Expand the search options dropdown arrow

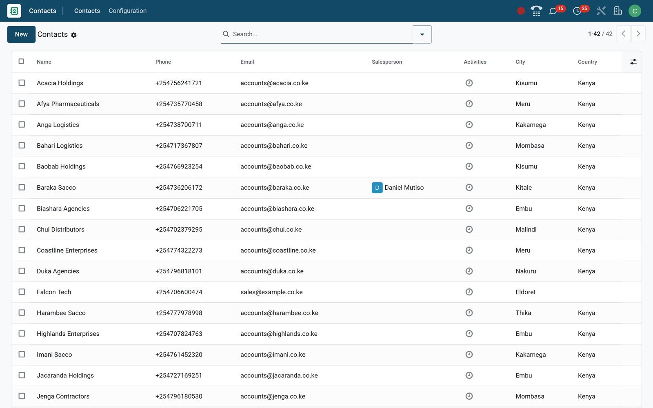point(422,34)
